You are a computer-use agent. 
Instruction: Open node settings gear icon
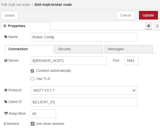[x=149, y=26]
